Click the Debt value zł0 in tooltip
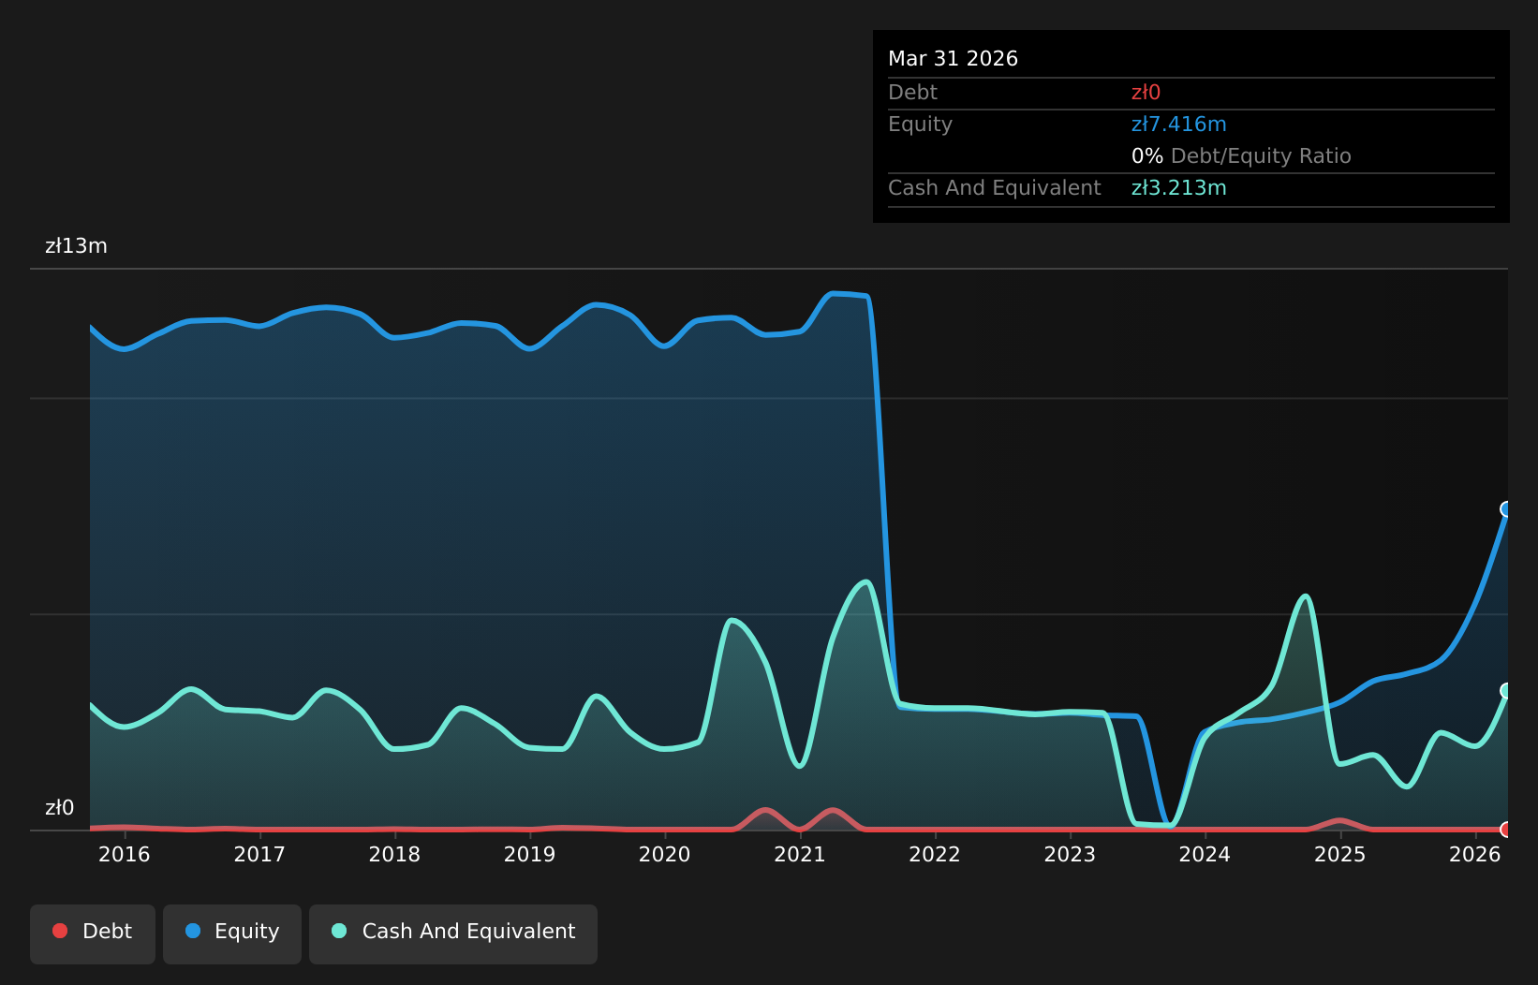The height and width of the screenshot is (985, 1538). click(x=1146, y=93)
